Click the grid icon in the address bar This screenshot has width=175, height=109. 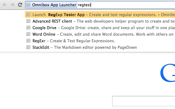(28, 5)
